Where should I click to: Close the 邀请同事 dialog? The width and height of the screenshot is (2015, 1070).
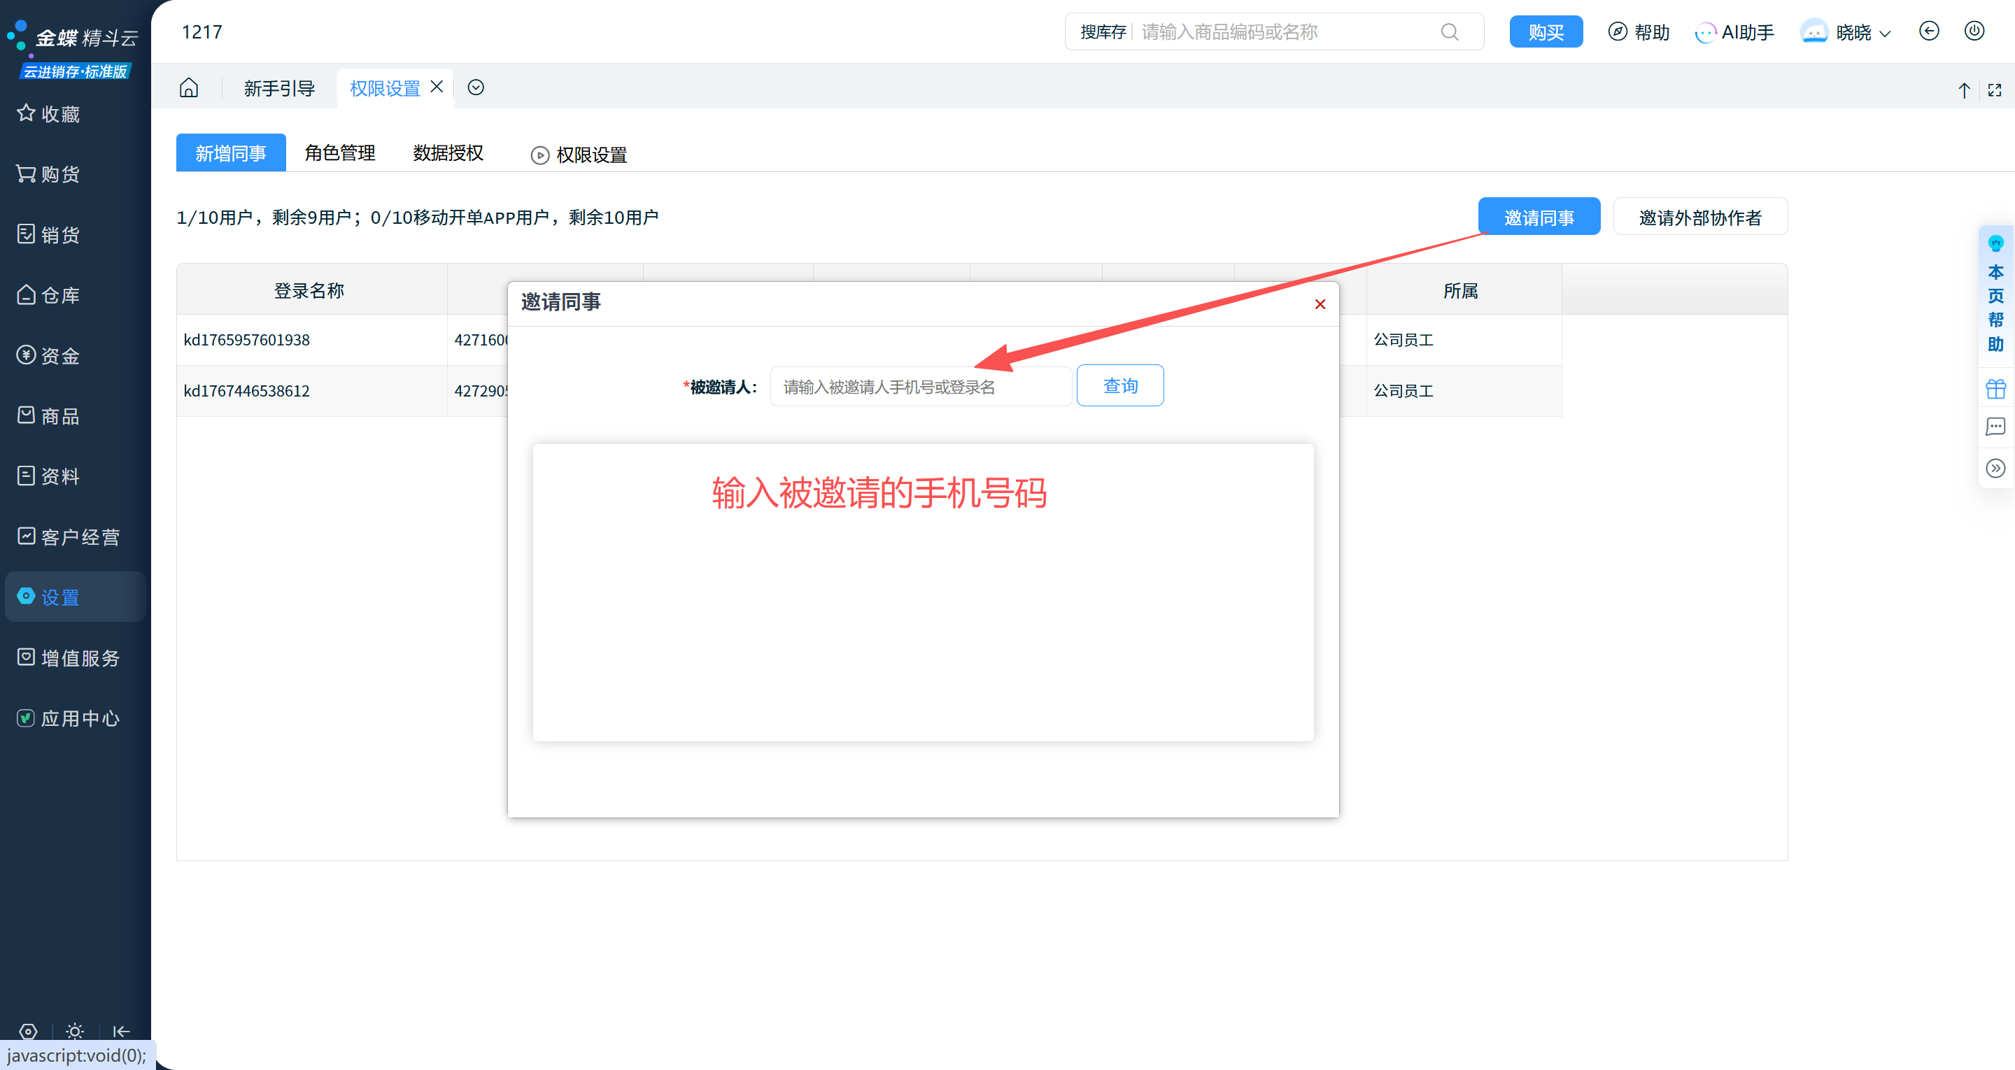point(1320,304)
